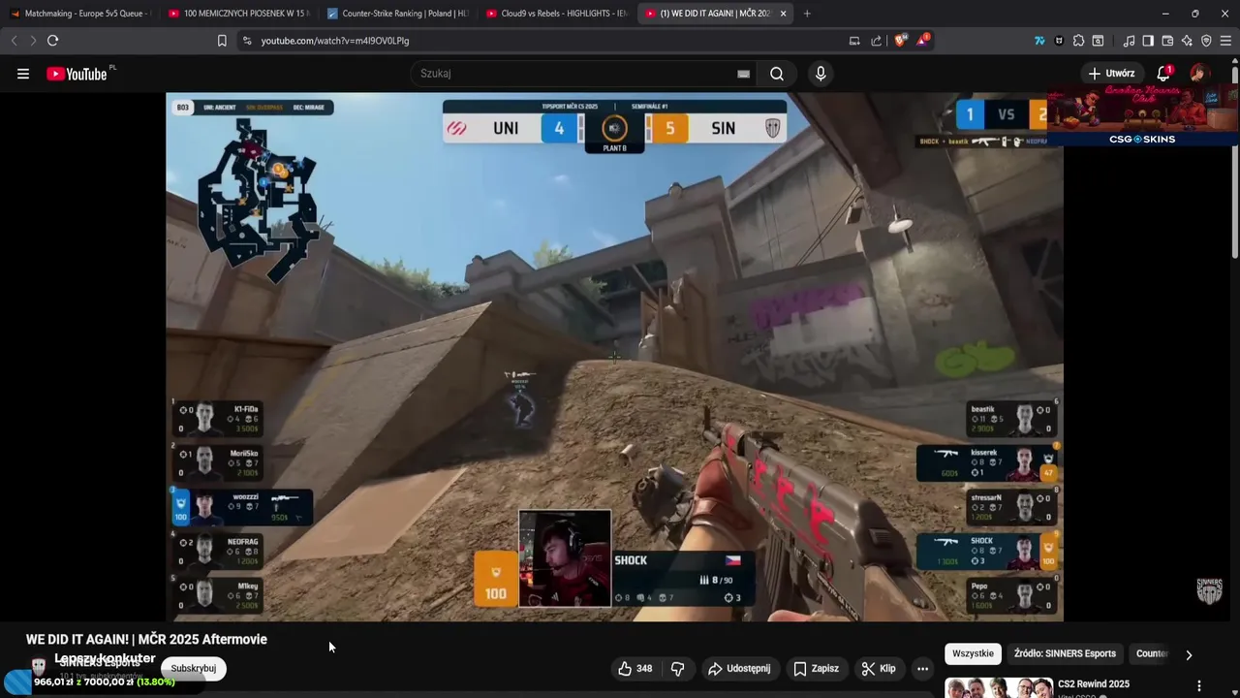Like the video (348 likes)

635,669
